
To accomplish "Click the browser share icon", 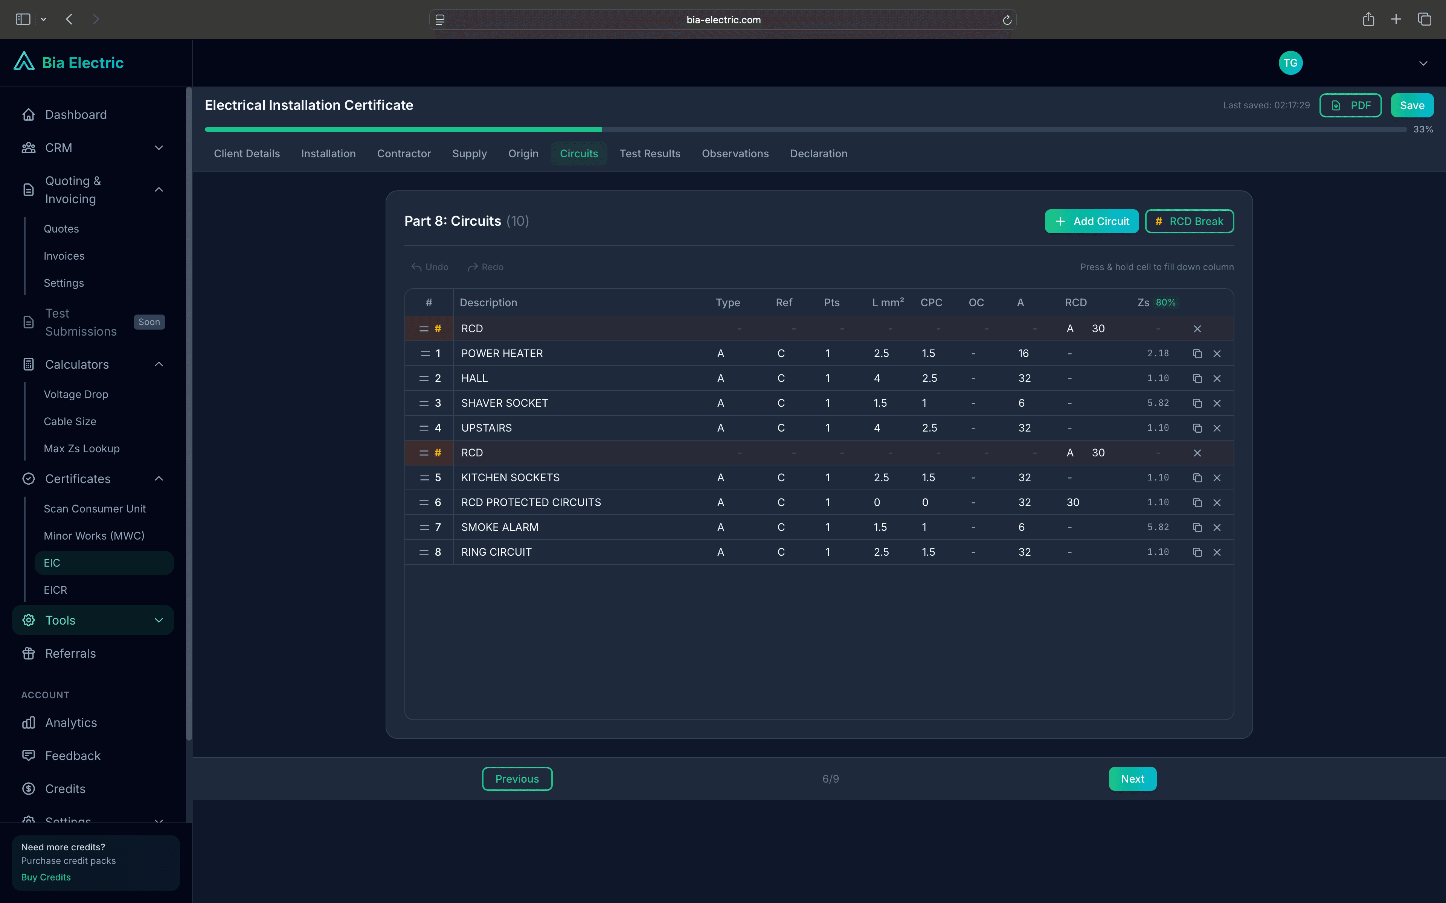I will point(1368,19).
